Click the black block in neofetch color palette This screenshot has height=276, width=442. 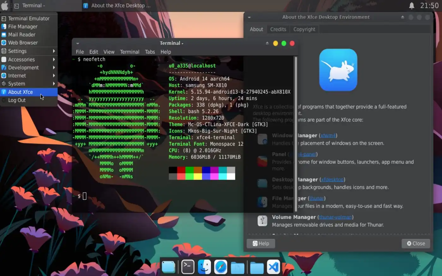173,170
